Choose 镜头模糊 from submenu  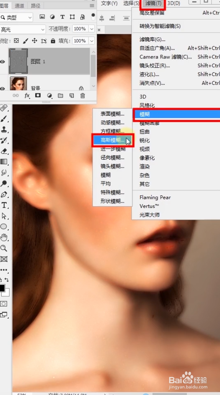coord(112,166)
